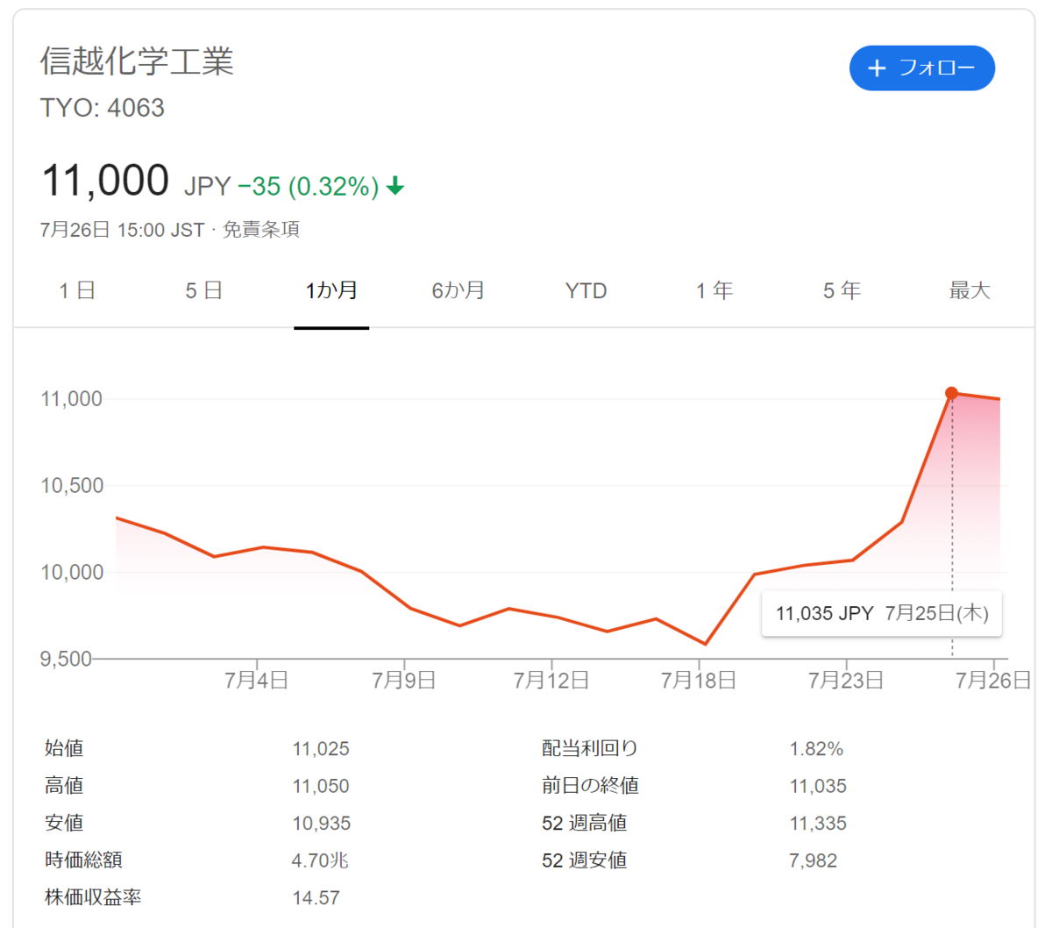Click the 52 週高値 value 11,335

(818, 824)
